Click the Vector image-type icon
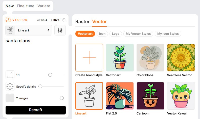The height and width of the screenshot is (119, 200). tap(8, 20)
